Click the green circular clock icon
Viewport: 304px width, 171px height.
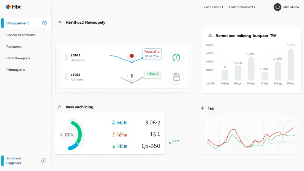coord(176,58)
